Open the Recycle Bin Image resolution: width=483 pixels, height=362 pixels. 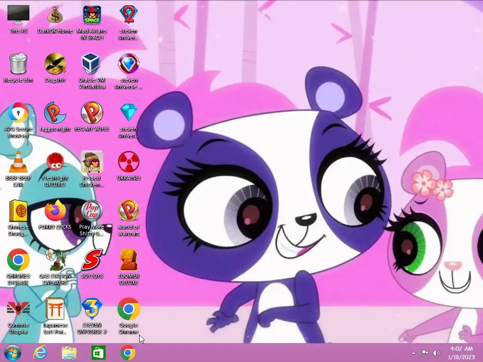(18, 68)
